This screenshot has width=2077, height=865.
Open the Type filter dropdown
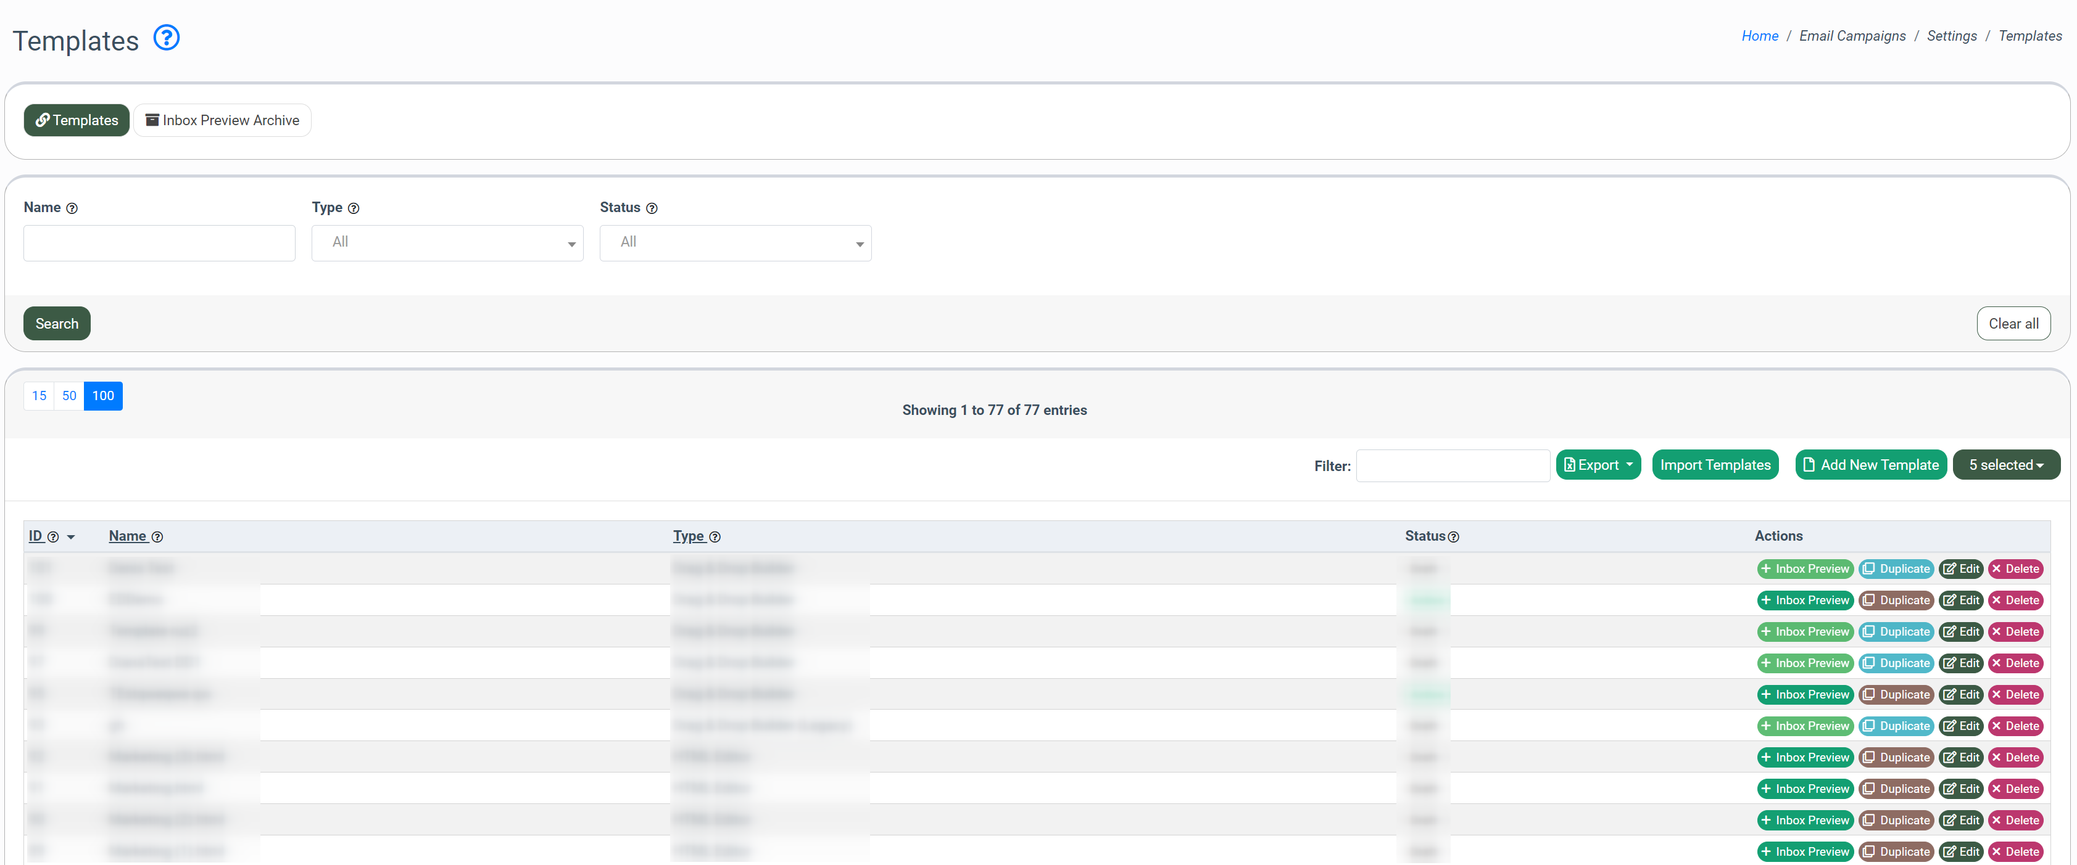click(447, 242)
